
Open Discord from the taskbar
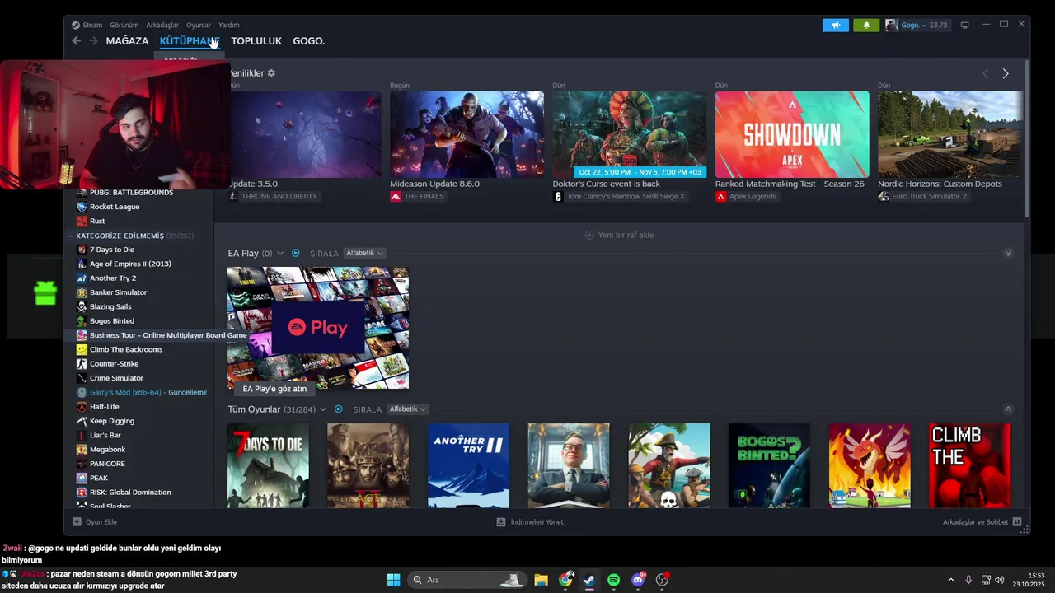(638, 580)
